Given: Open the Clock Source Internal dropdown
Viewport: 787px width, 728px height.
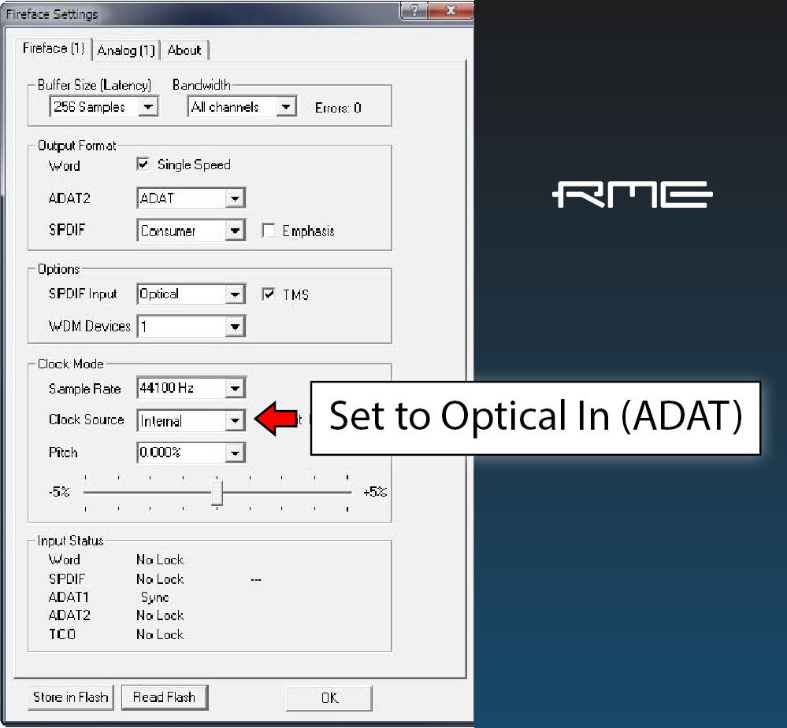Looking at the screenshot, I should click(x=235, y=420).
